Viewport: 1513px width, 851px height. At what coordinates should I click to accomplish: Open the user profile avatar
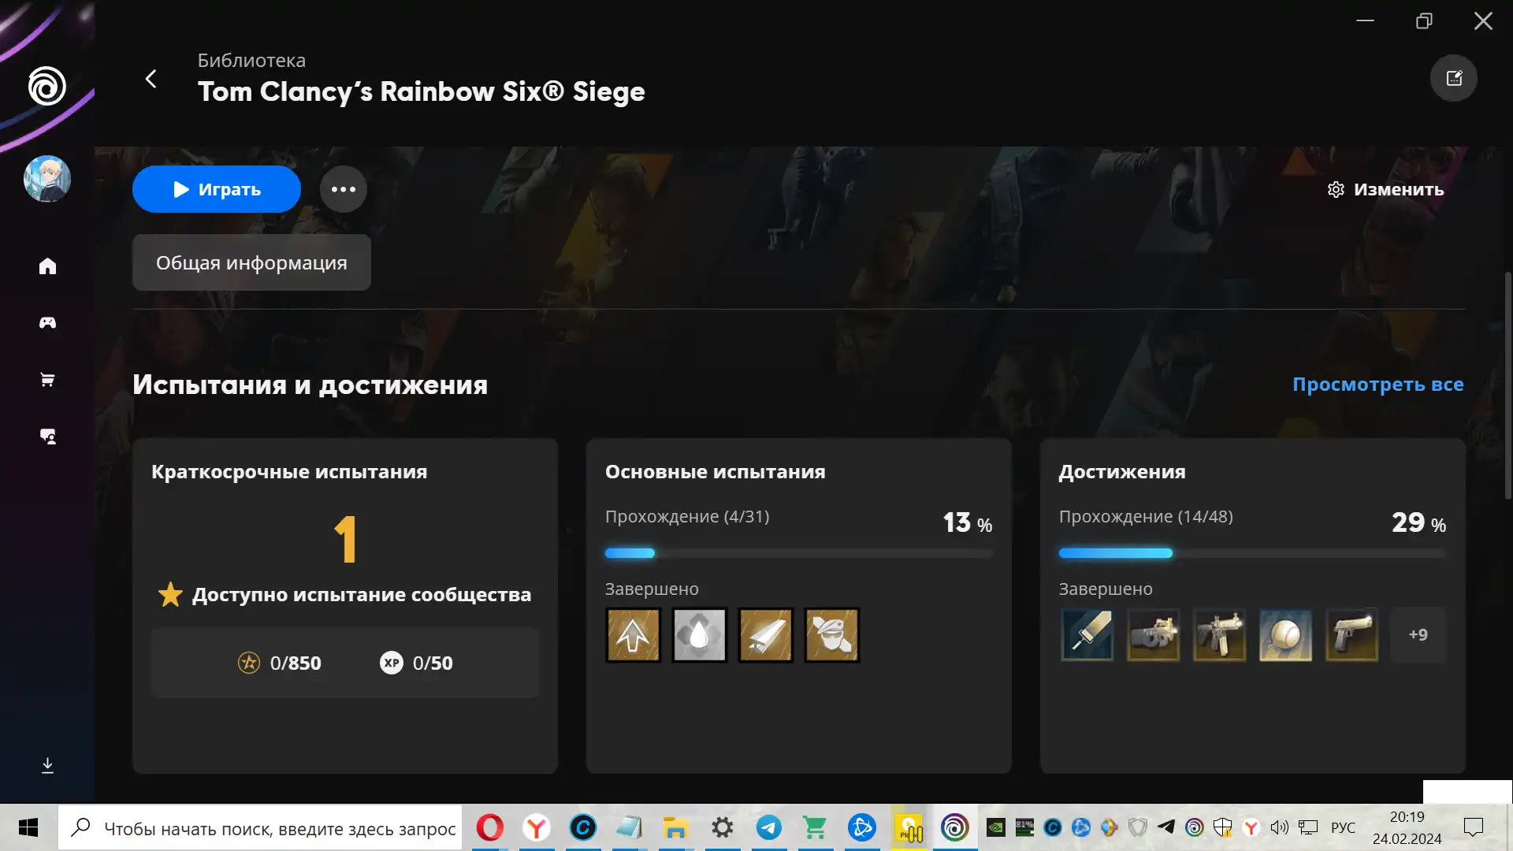click(47, 179)
